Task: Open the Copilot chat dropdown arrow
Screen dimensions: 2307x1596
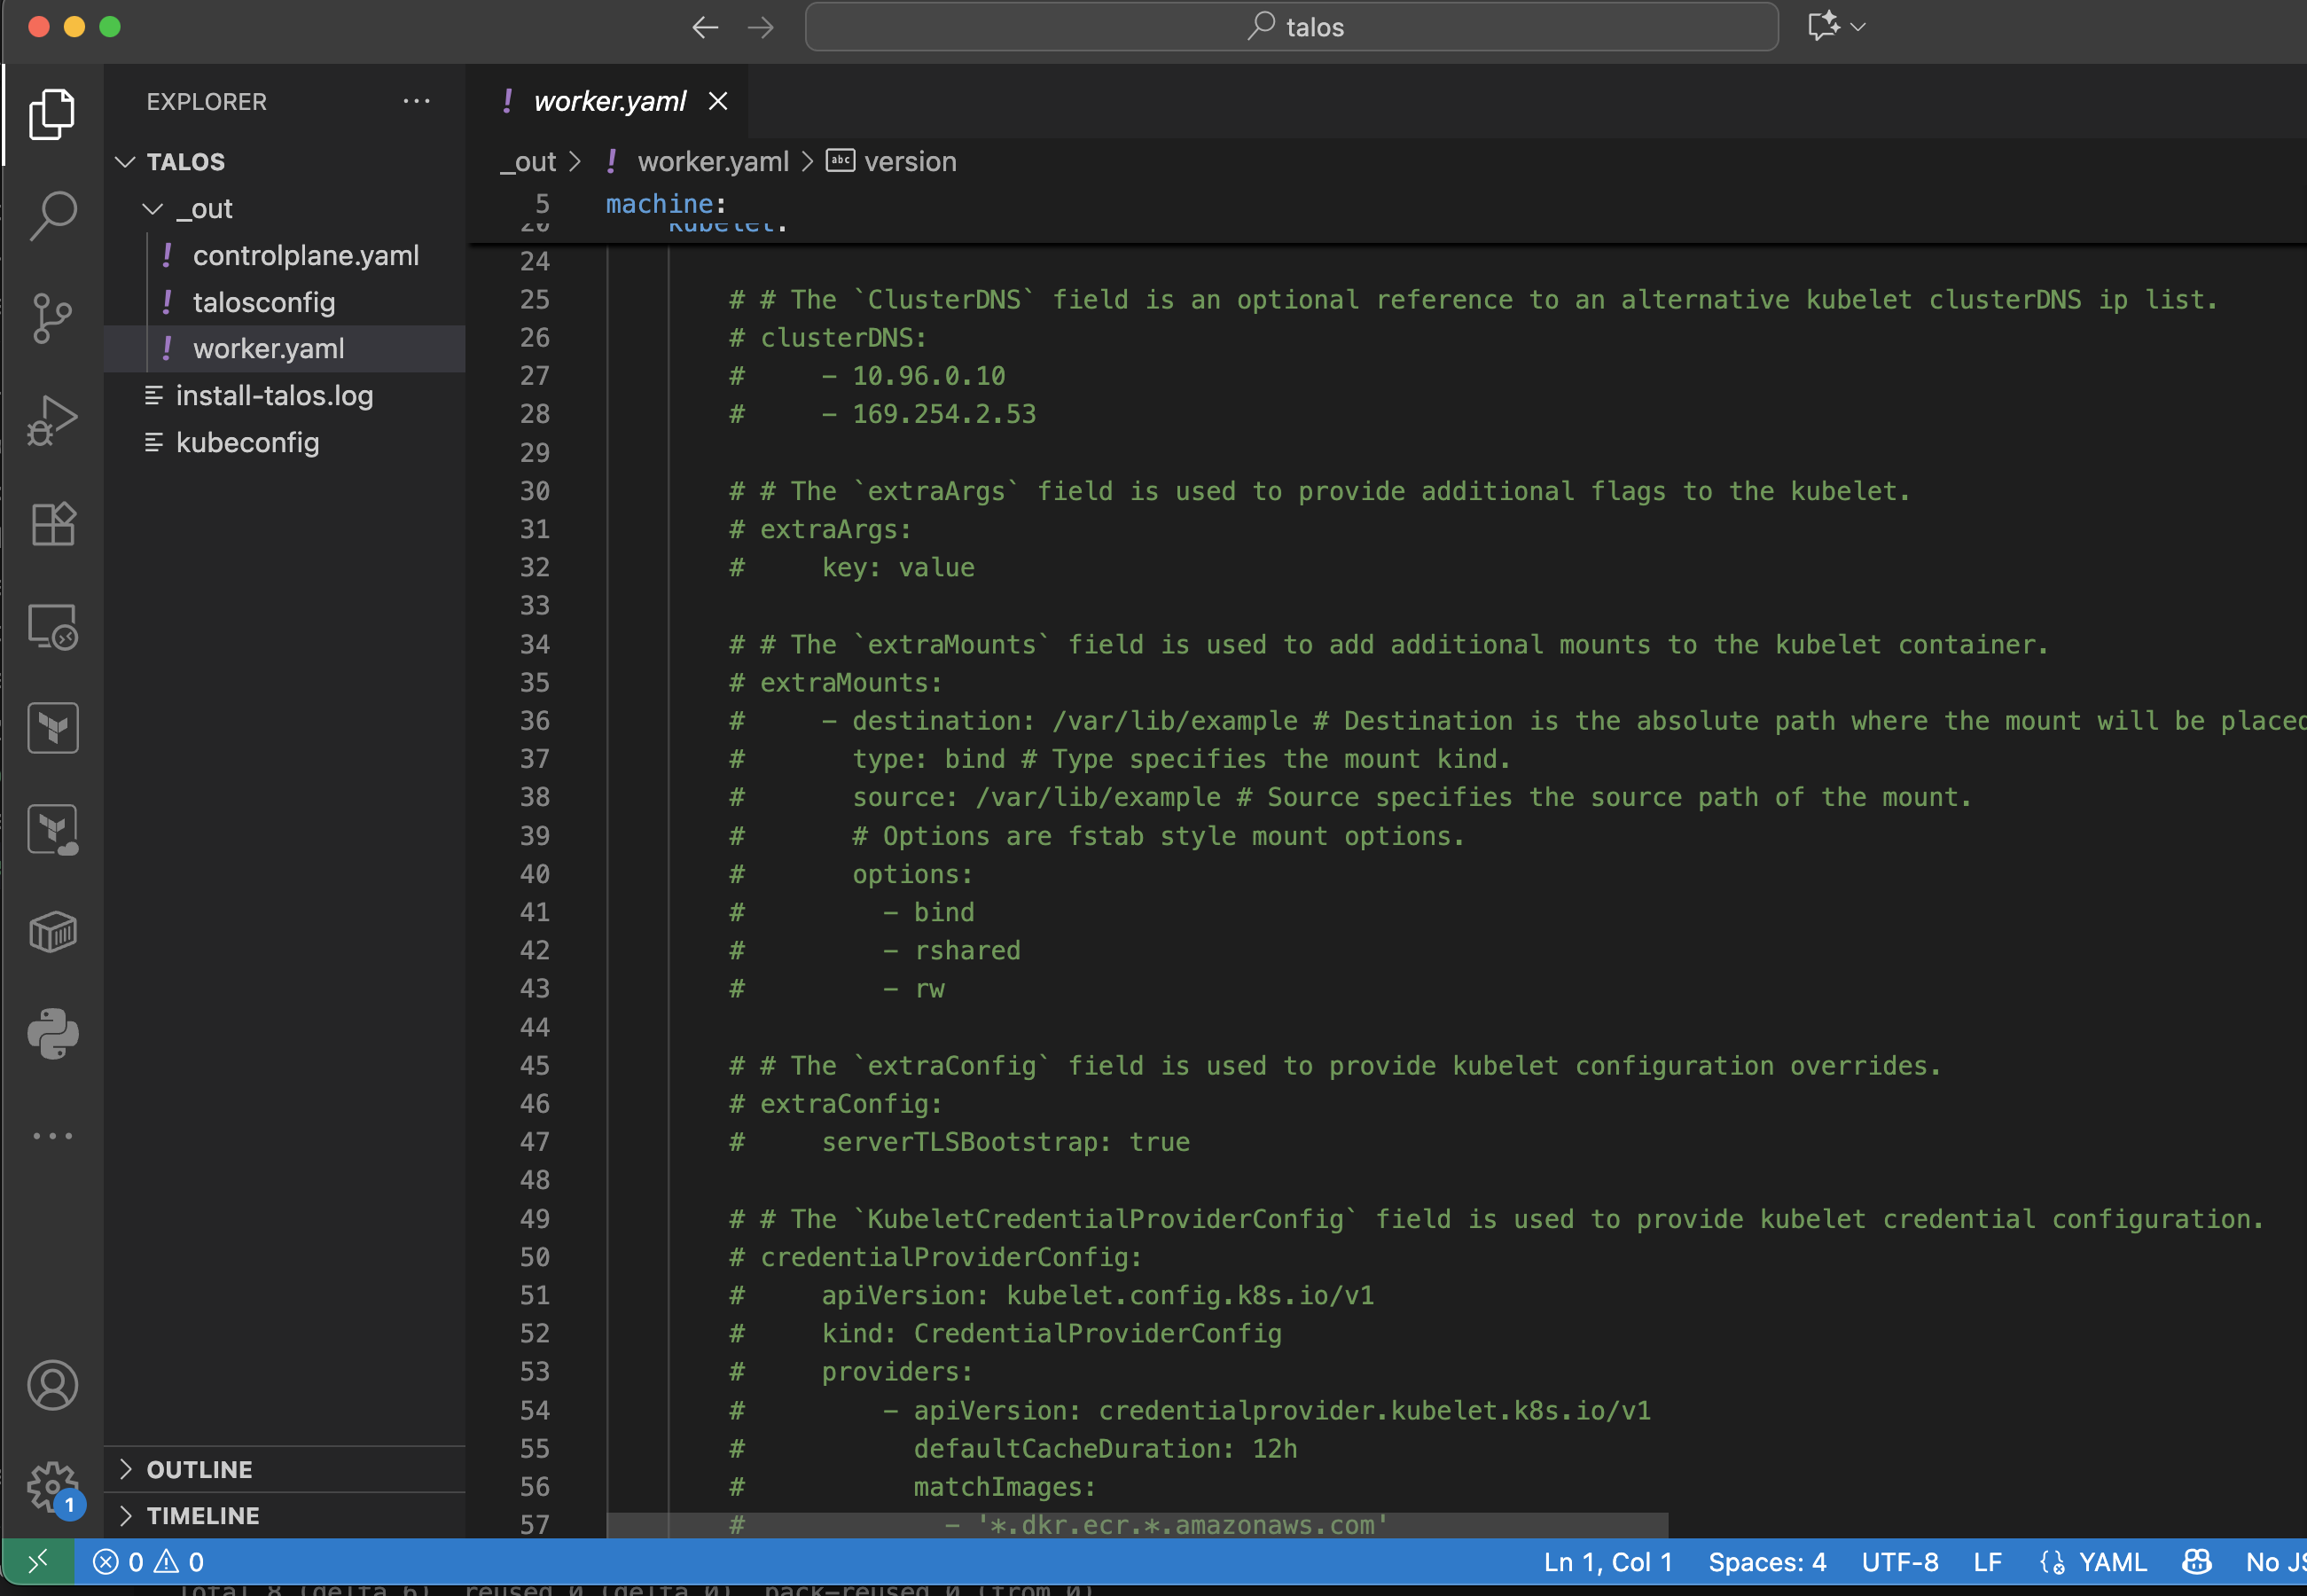Action: click(x=1858, y=27)
